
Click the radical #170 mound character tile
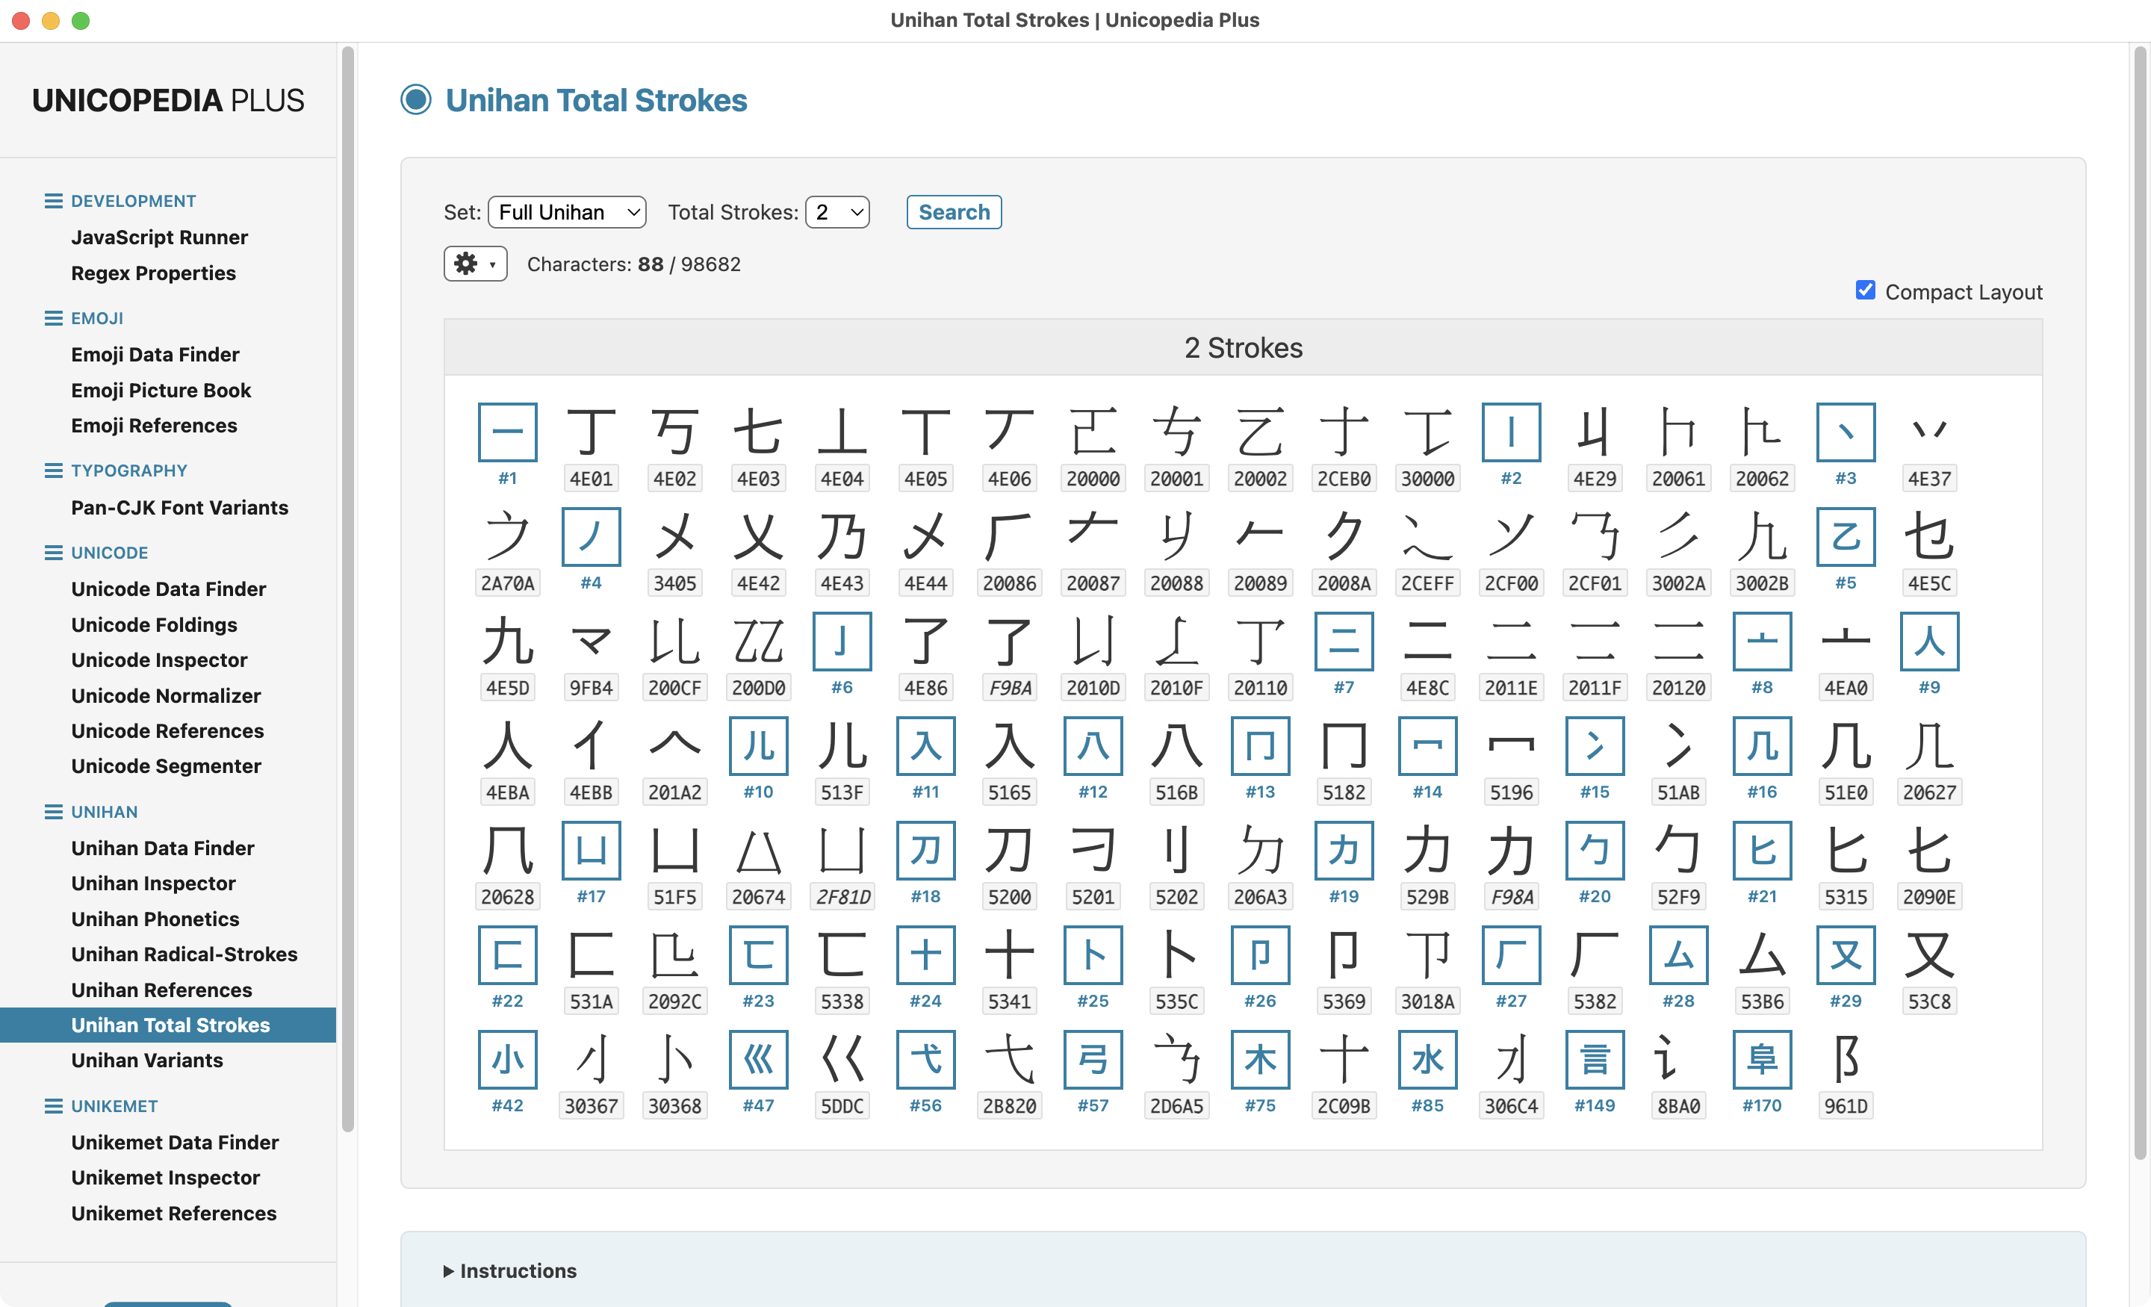(x=1762, y=1059)
